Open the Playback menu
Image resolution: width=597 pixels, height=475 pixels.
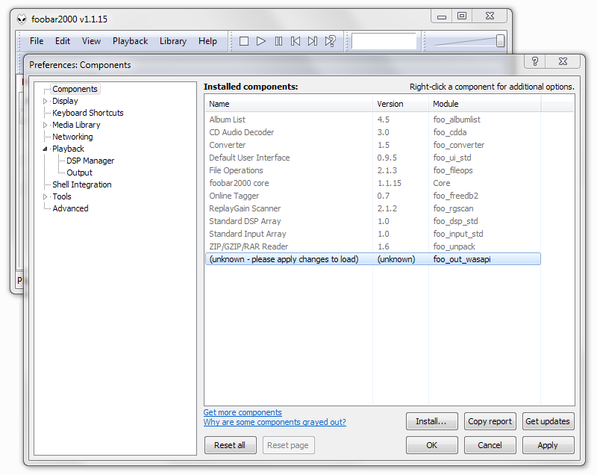[130, 41]
